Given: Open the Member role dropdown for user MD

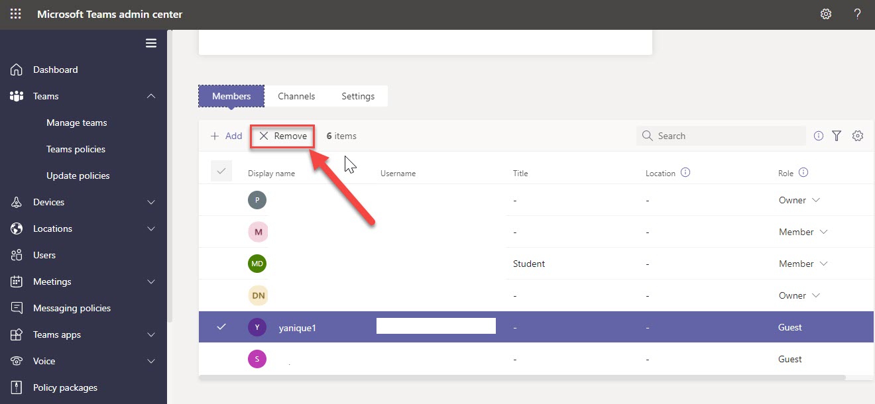Looking at the screenshot, I should click(803, 264).
